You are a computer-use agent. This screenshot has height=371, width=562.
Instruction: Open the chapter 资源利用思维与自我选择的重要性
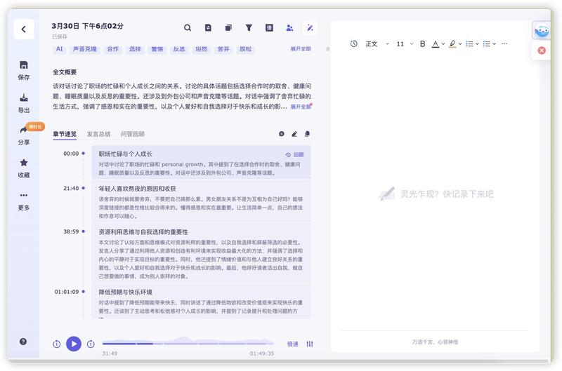[202, 253]
